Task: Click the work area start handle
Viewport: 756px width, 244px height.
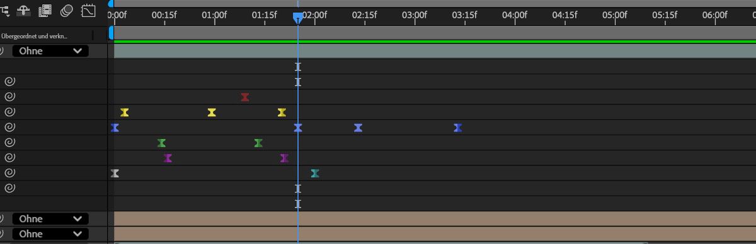Action: tap(112, 33)
